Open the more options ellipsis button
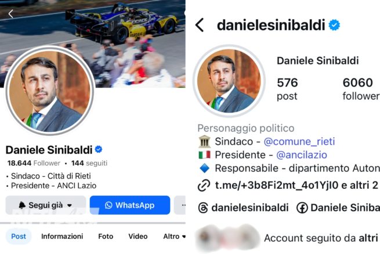 pyautogui.click(x=180, y=205)
